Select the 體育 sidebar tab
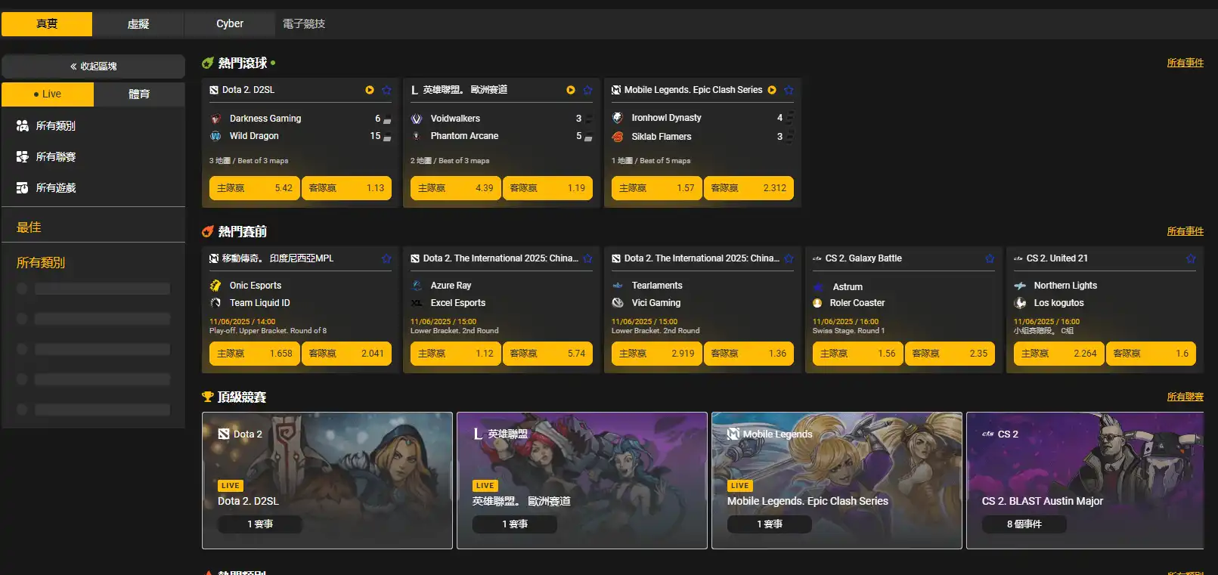 pos(139,94)
